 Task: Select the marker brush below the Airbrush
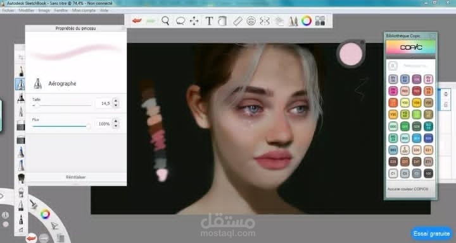tap(21, 98)
